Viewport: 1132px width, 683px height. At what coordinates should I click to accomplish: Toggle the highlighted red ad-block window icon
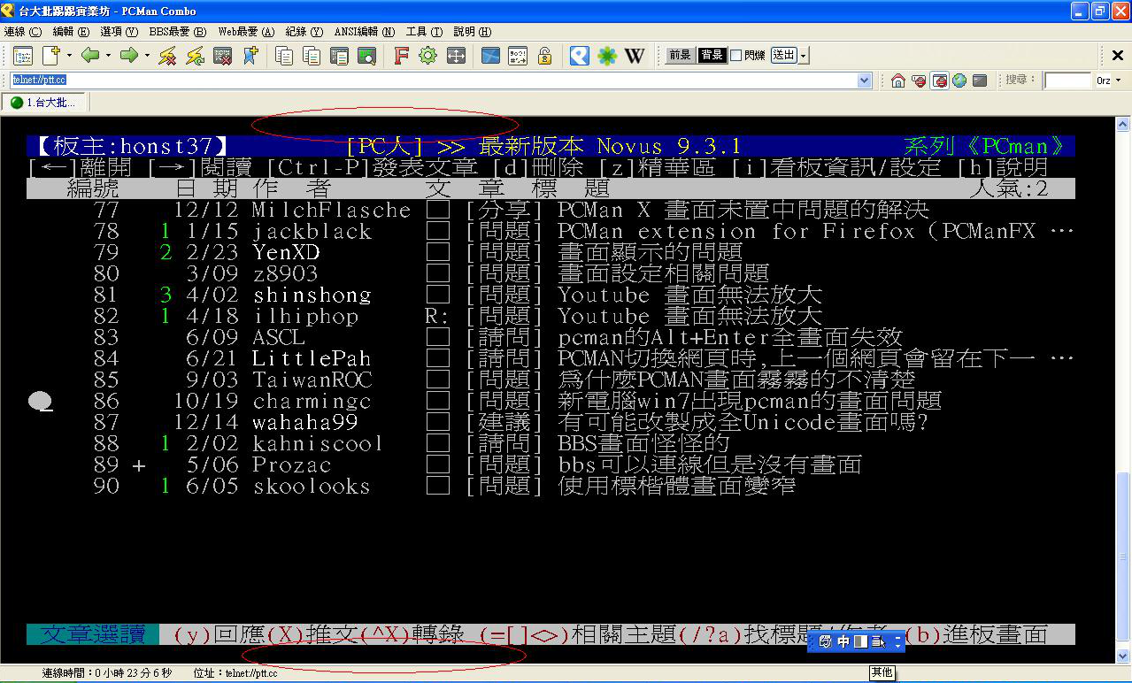pyautogui.click(x=940, y=81)
